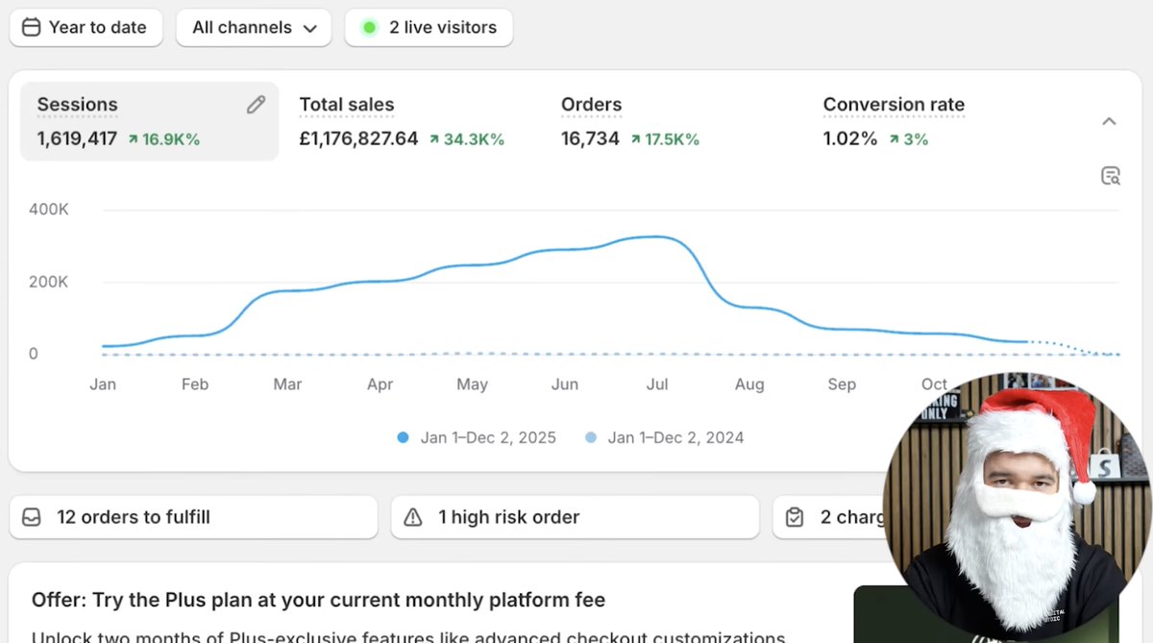This screenshot has height=643, width=1153.
Task: Toggle the Jan 1–Dec 2, 2025 series
Action: coord(403,437)
